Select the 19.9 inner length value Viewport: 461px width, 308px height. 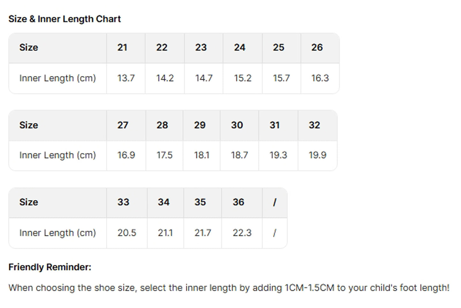tap(317, 155)
